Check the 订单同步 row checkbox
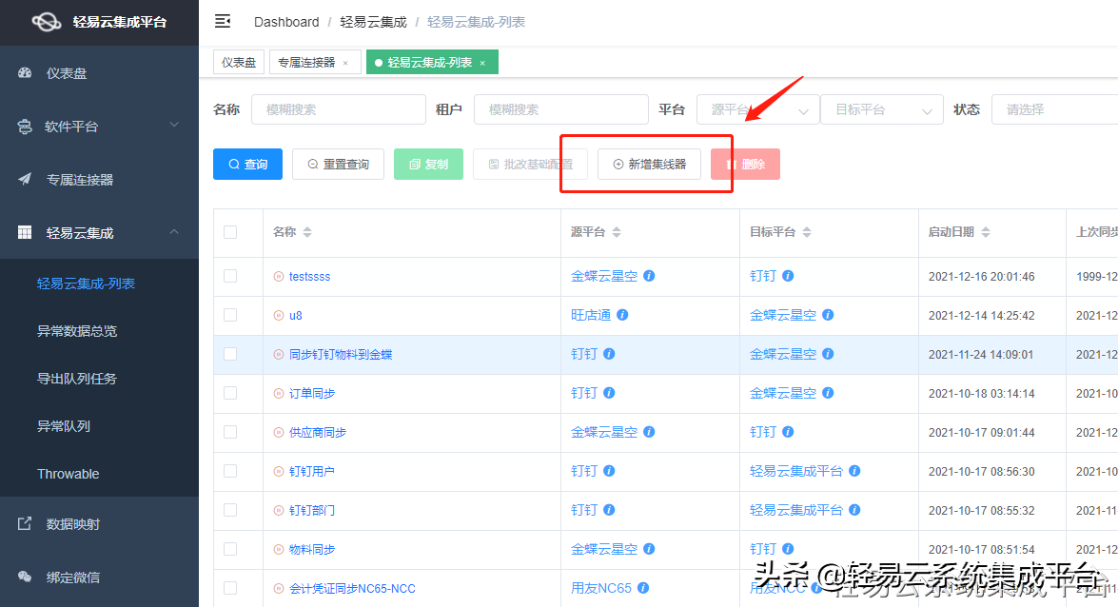 click(x=228, y=392)
